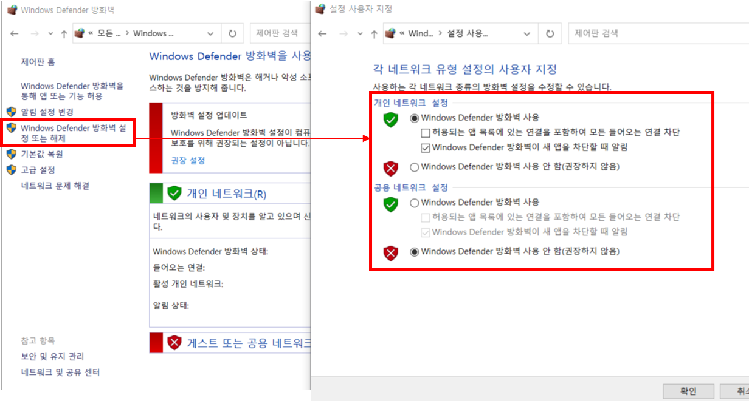Click up arrow in Windows Defender 방화벽 window

tap(64, 34)
